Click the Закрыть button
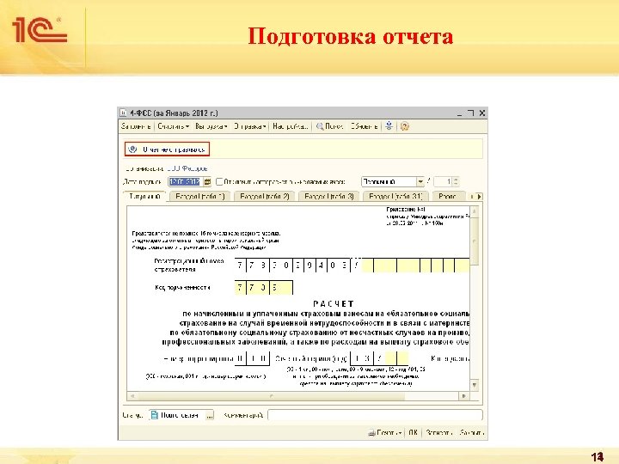 [x=471, y=433]
